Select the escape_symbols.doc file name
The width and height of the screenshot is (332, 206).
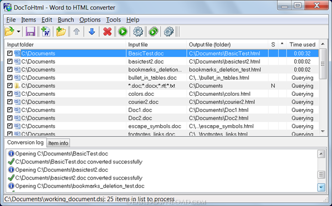pos(155,126)
